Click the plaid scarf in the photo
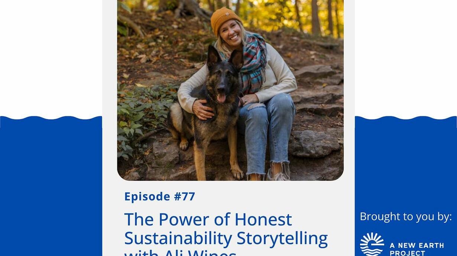The image size is (457, 256). click(254, 63)
